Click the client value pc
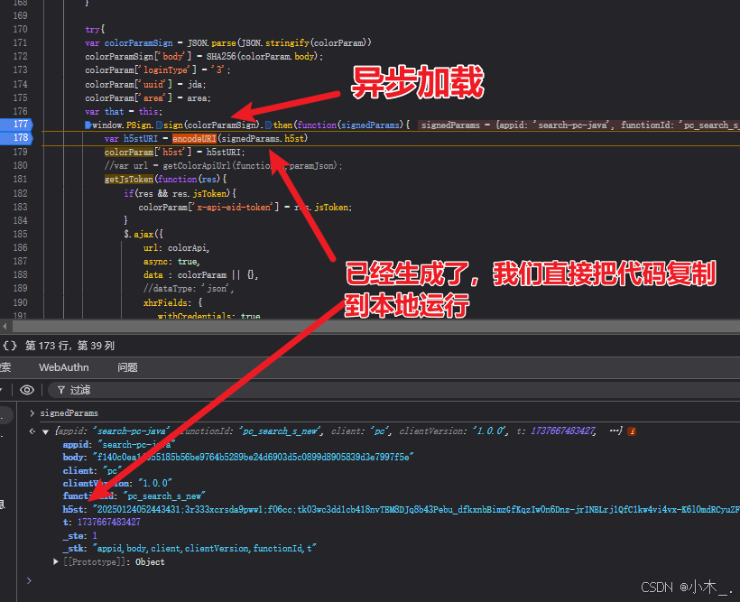 (x=112, y=471)
